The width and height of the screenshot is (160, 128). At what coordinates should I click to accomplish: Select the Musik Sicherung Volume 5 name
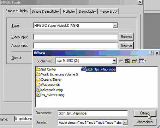tap(59, 74)
